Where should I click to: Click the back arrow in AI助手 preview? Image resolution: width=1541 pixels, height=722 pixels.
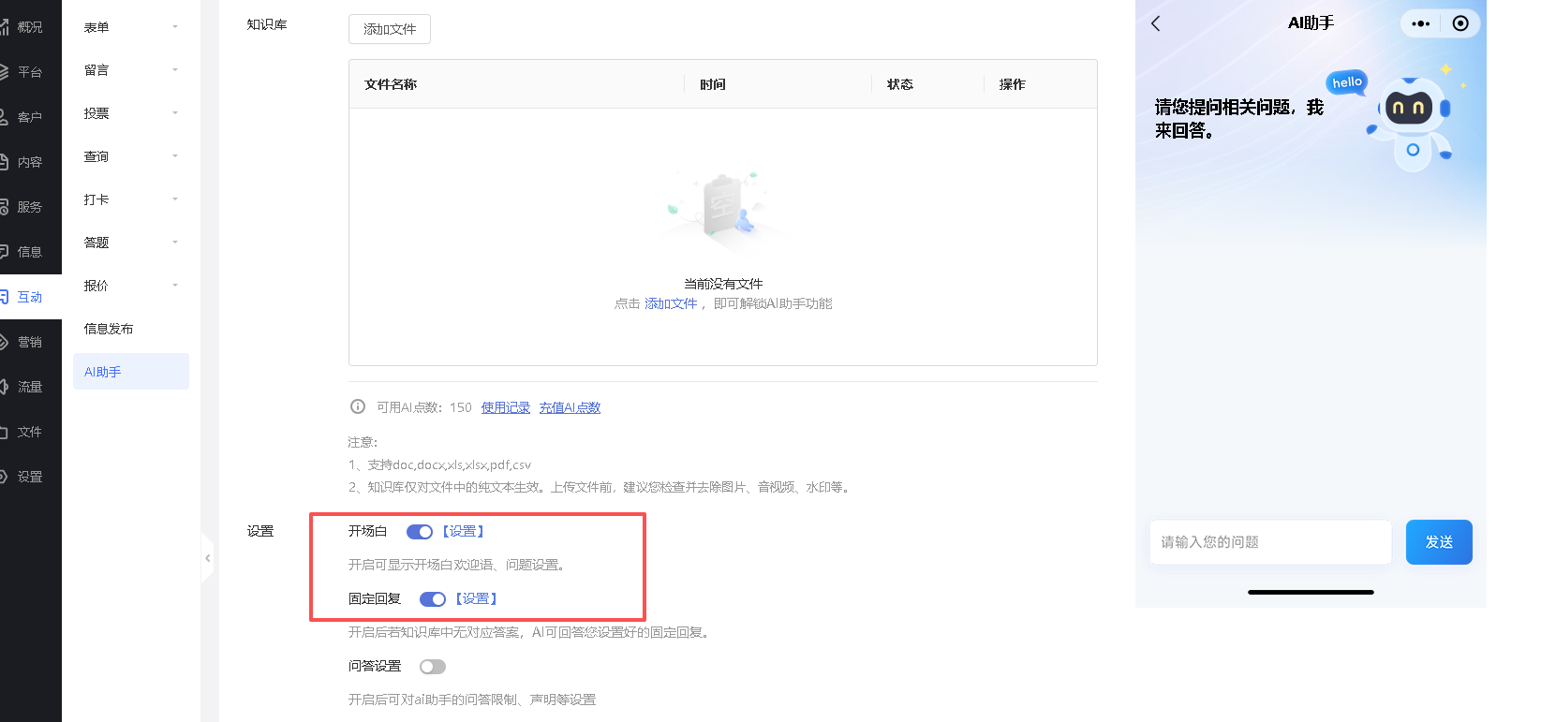click(x=1156, y=23)
